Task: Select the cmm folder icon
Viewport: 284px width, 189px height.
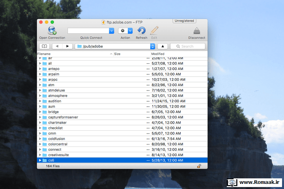Action: (x=45, y=133)
